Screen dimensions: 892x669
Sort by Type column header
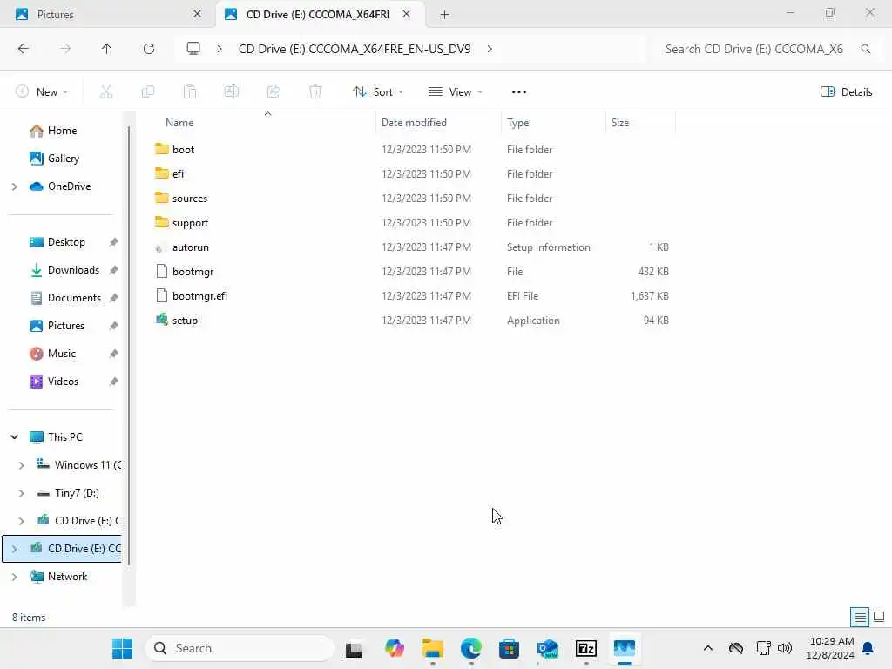pos(517,123)
